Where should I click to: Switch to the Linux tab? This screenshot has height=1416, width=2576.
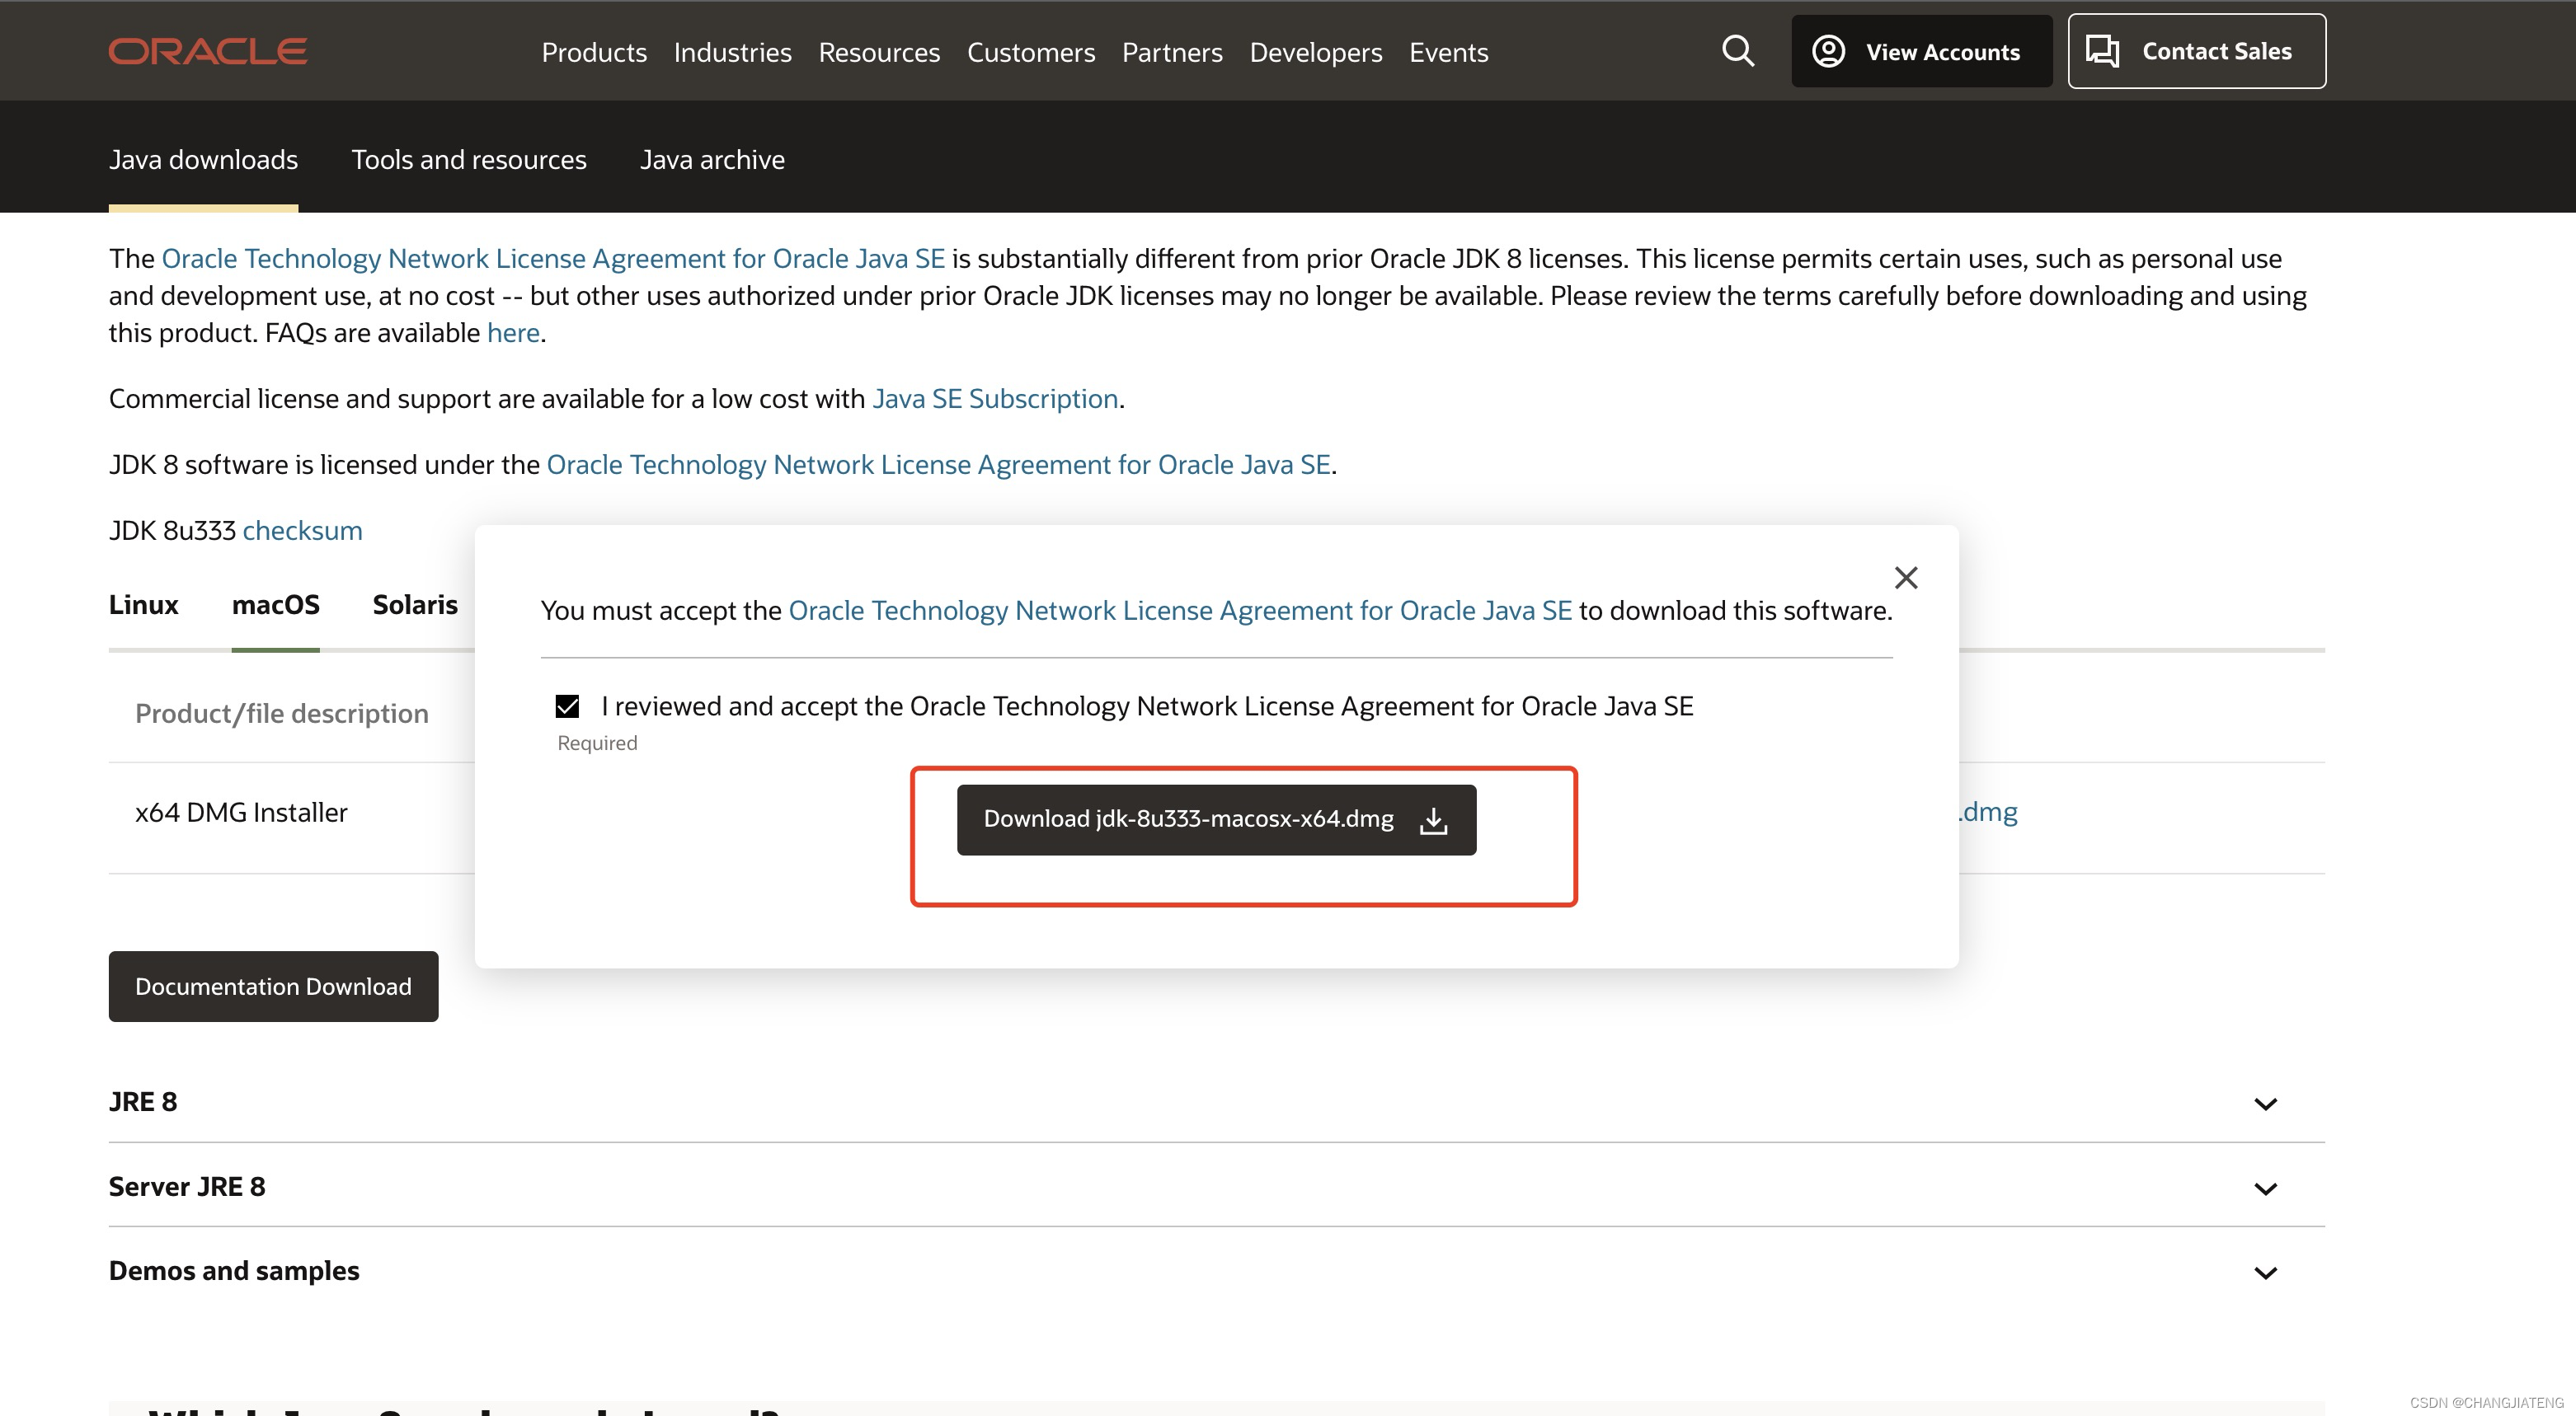(x=143, y=605)
